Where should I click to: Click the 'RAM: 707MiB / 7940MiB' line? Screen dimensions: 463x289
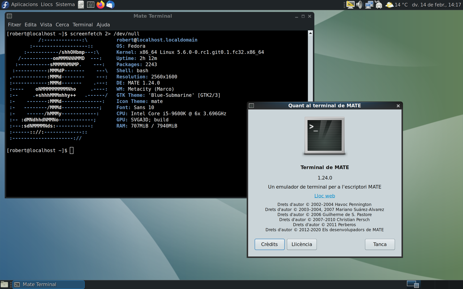[x=147, y=126]
